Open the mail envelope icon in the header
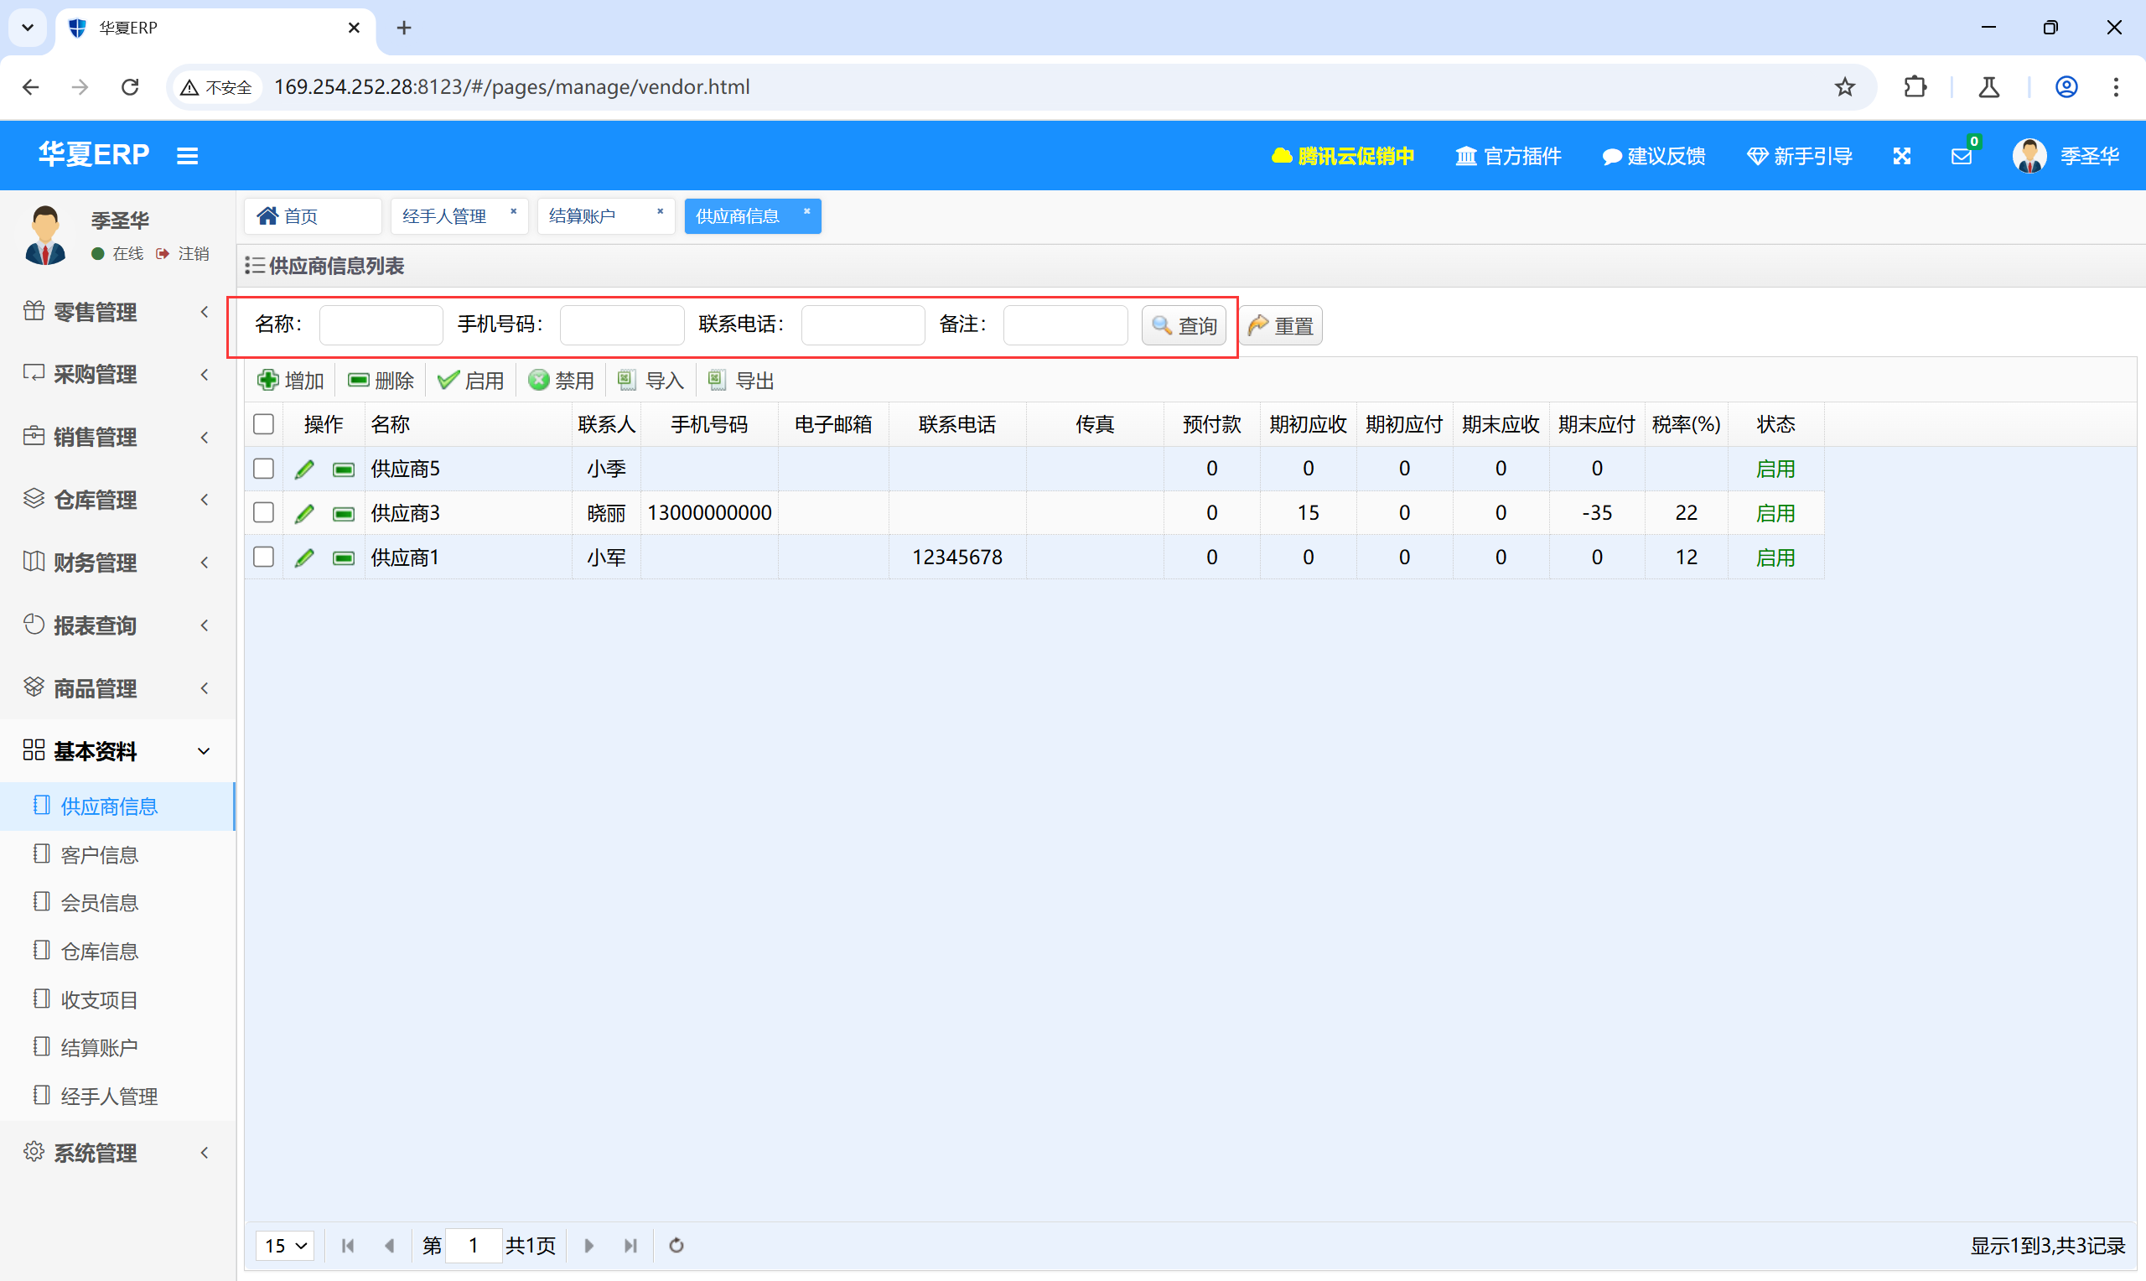 (1961, 156)
